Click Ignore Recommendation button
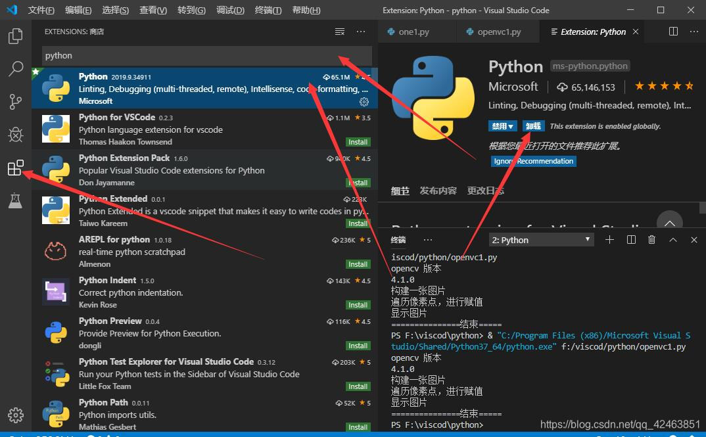 (x=533, y=161)
